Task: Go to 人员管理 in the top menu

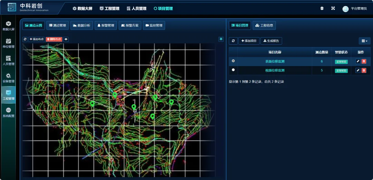Action: point(136,9)
